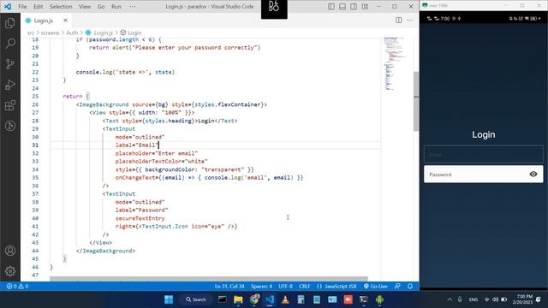Expand the overflow menu after Run

click(x=133, y=6)
